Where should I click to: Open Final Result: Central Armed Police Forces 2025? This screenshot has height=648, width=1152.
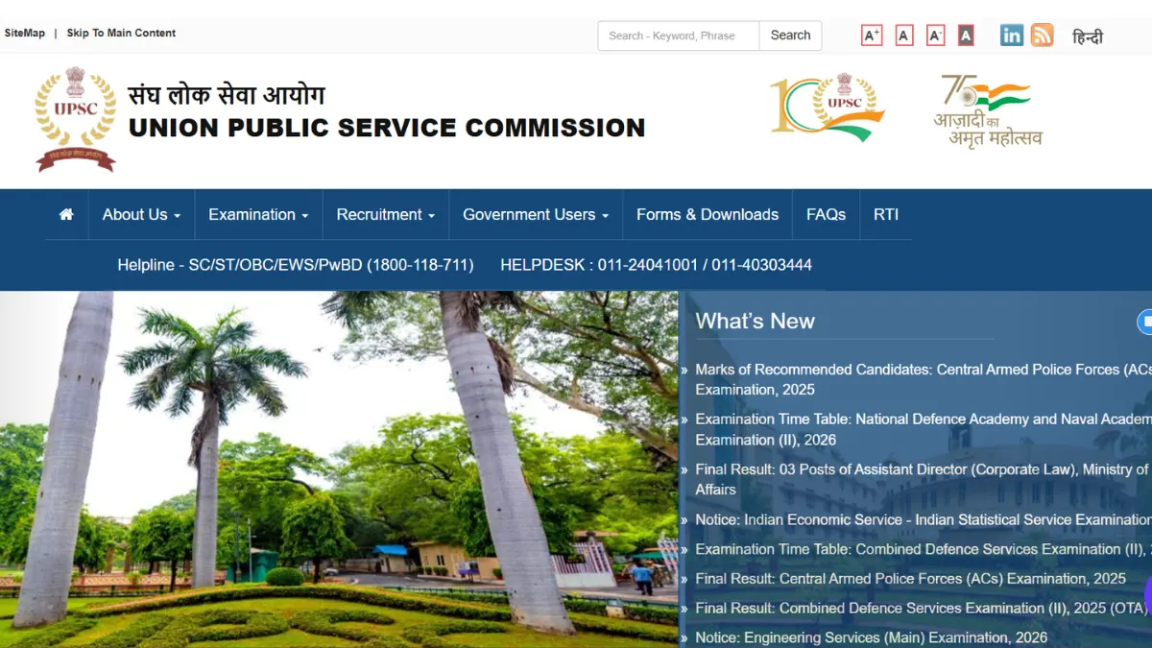pyautogui.click(x=910, y=579)
